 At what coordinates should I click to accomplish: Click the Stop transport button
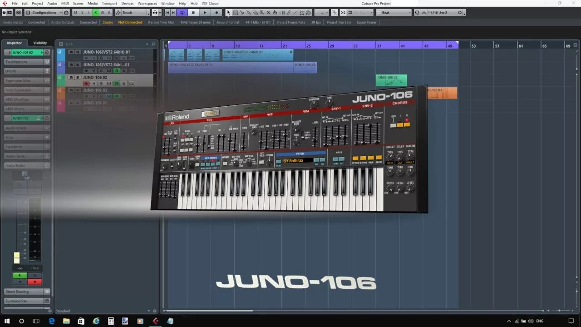point(193,12)
